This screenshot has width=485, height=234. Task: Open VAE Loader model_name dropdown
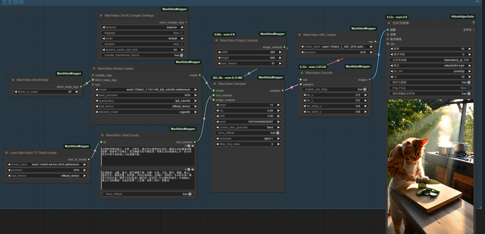[337, 46]
